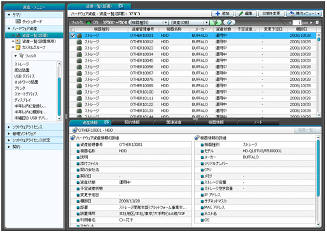
Task: Choose the スマートデバイス filter
Action: 26,94
